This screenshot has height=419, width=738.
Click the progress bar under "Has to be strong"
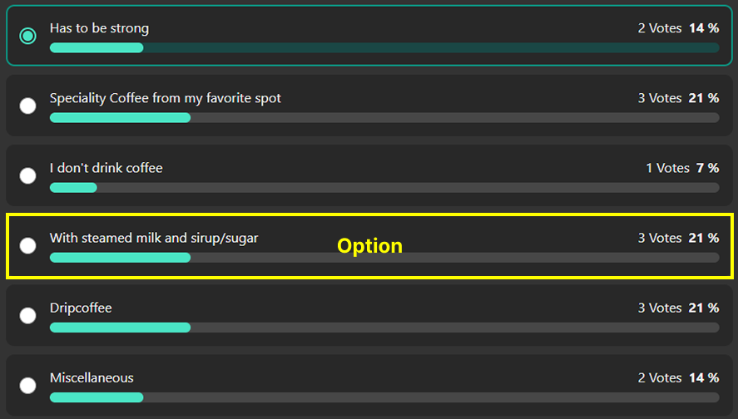pos(384,48)
